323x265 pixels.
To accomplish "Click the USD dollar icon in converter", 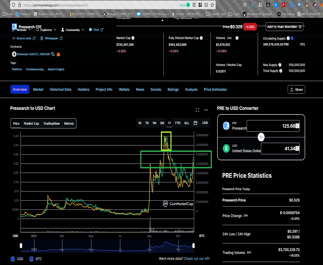I will pyautogui.click(x=226, y=148).
